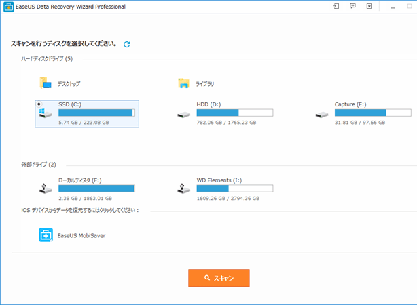The width and height of the screenshot is (417, 305).
Task: Select the SSD (C:) radio button
Action: [39, 104]
